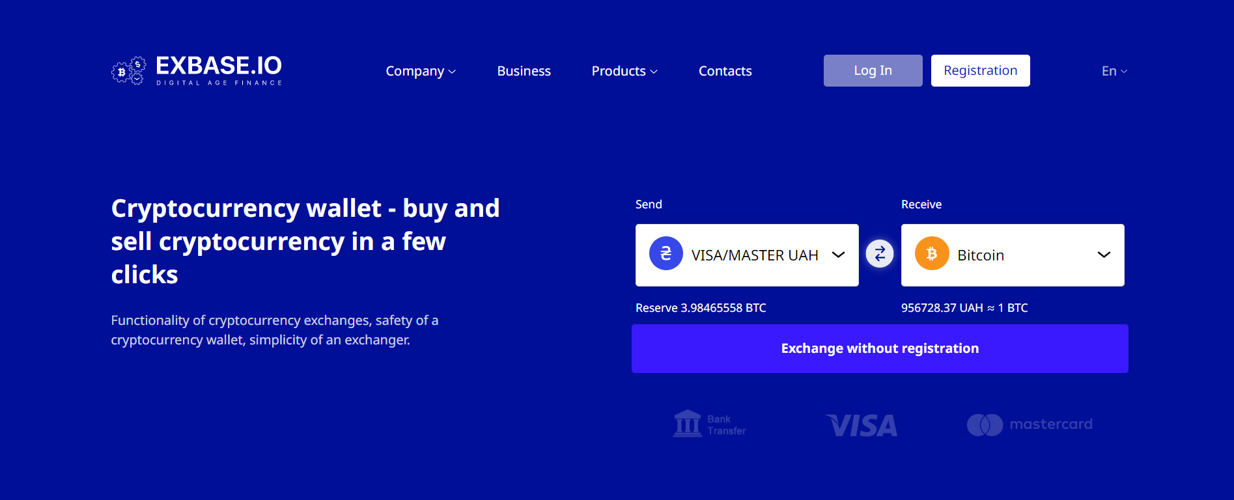Click the EXBASE.IO gear logo icon
1234x500 pixels.
(x=128, y=70)
